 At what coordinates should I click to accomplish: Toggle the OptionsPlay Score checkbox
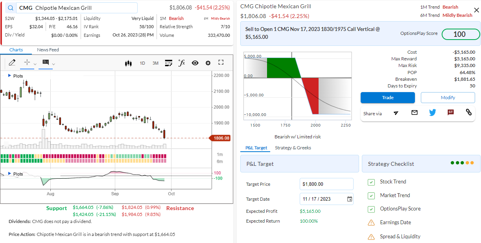point(371,209)
